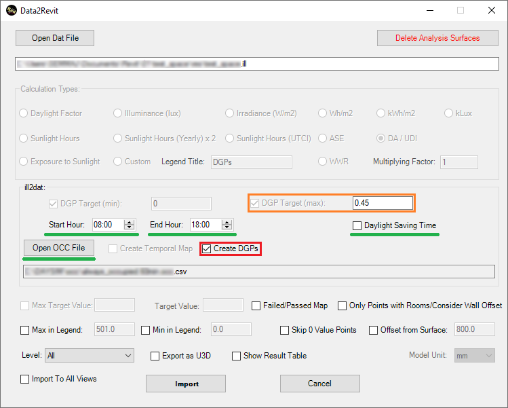The image size is (508, 408).
Task: Click the Data2Revit app icon in title bar
Action: [12, 10]
